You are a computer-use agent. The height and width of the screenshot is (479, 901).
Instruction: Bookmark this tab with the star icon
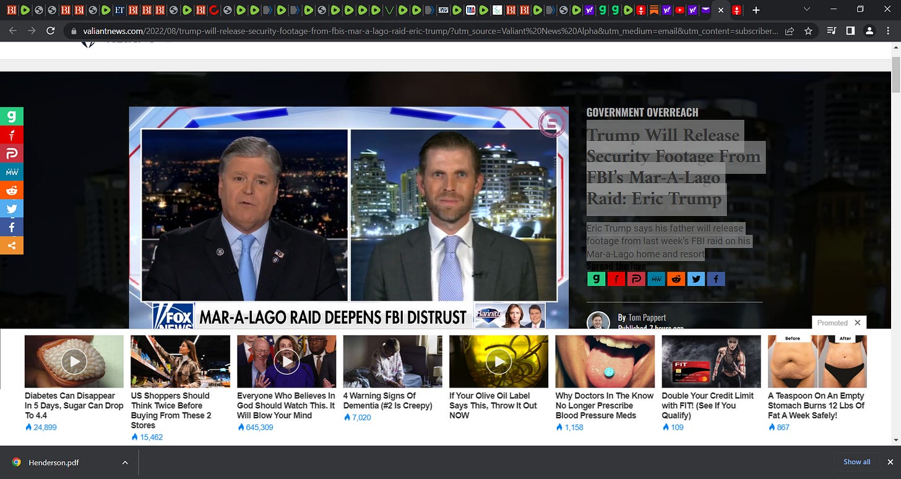coord(808,31)
